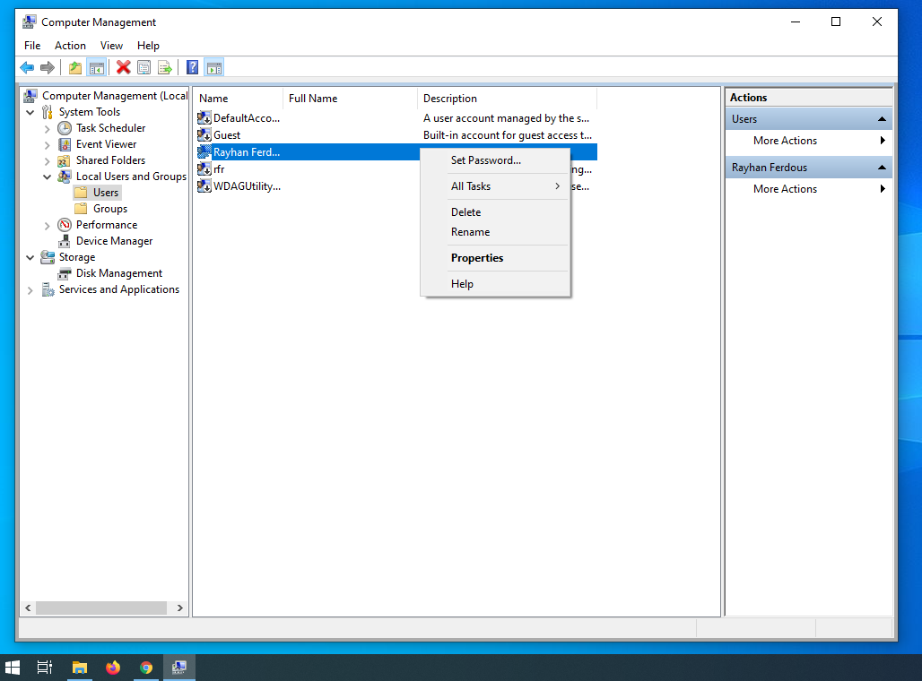Image resolution: width=922 pixels, height=681 pixels.
Task: Open File Explorer from the taskbar
Action: 80,668
